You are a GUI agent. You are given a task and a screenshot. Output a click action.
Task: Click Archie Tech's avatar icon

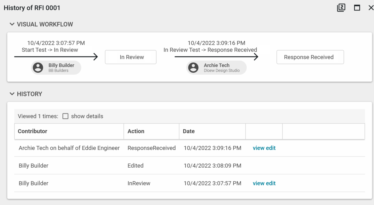point(193,68)
